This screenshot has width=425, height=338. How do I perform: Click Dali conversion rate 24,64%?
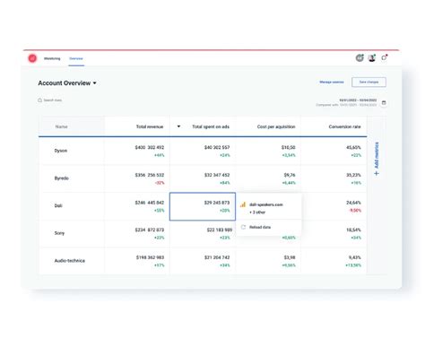coord(353,203)
